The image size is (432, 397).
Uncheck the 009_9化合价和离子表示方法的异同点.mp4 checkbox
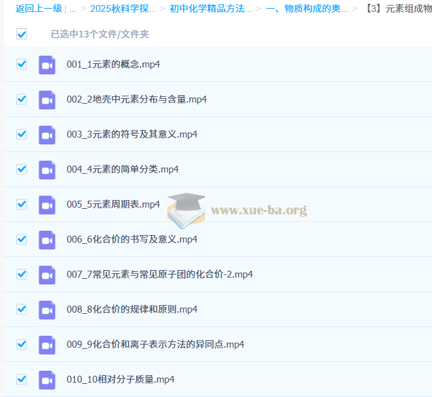tap(22, 344)
